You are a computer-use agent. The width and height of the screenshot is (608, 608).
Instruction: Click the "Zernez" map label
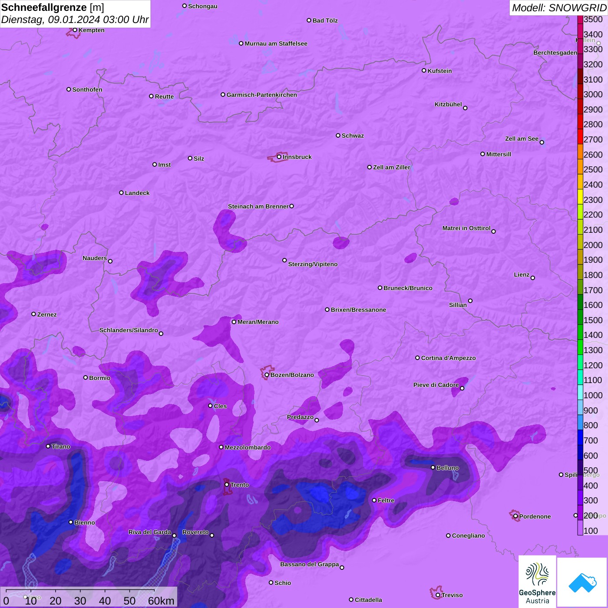point(47,314)
